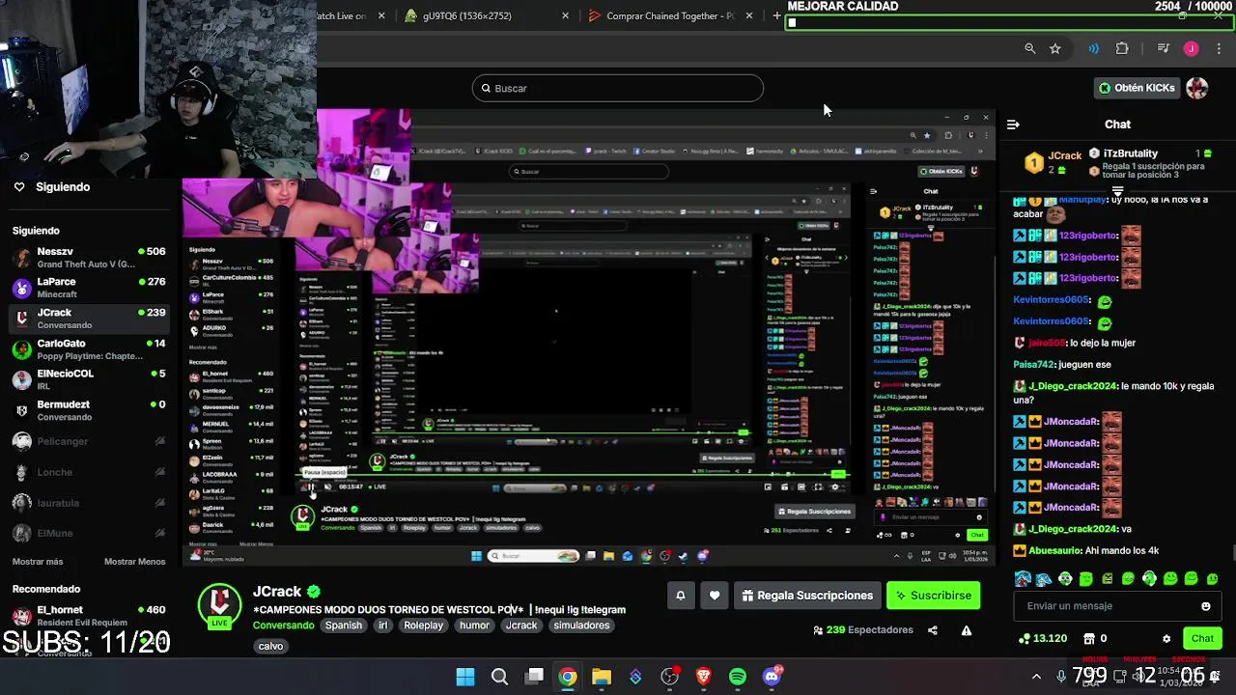
Task: Open the Conversando category link
Action: (x=283, y=625)
